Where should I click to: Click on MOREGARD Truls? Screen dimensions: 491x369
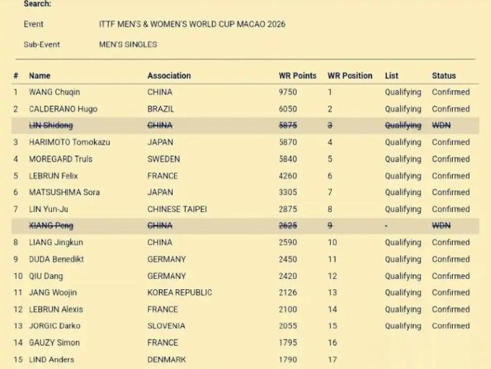point(60,159)
